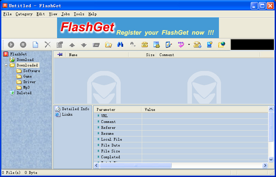The height and width of the screenshot is (177, 276).
Task: Open job Properties clipboard icon
Action: coord(60,45)
